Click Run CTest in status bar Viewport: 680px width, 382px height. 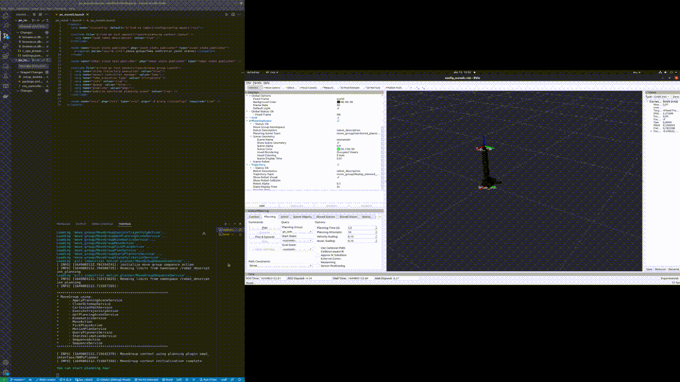coord(209,379)
